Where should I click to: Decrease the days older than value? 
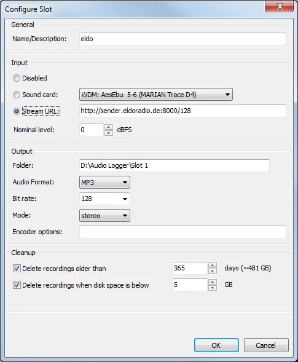pos(213,271)
